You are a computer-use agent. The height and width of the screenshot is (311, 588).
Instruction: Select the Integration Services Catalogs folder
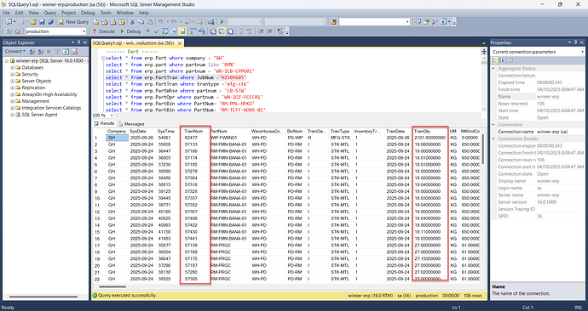(51, 108)
